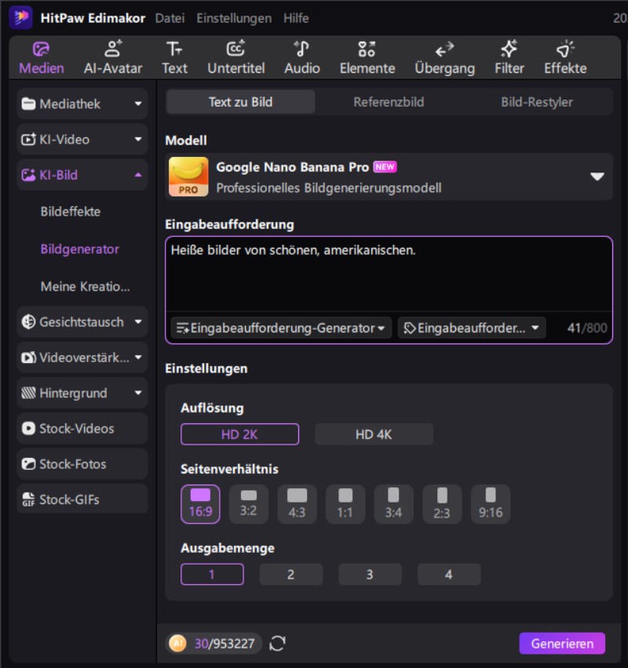Open the Untertitel panel

point(235,58)
